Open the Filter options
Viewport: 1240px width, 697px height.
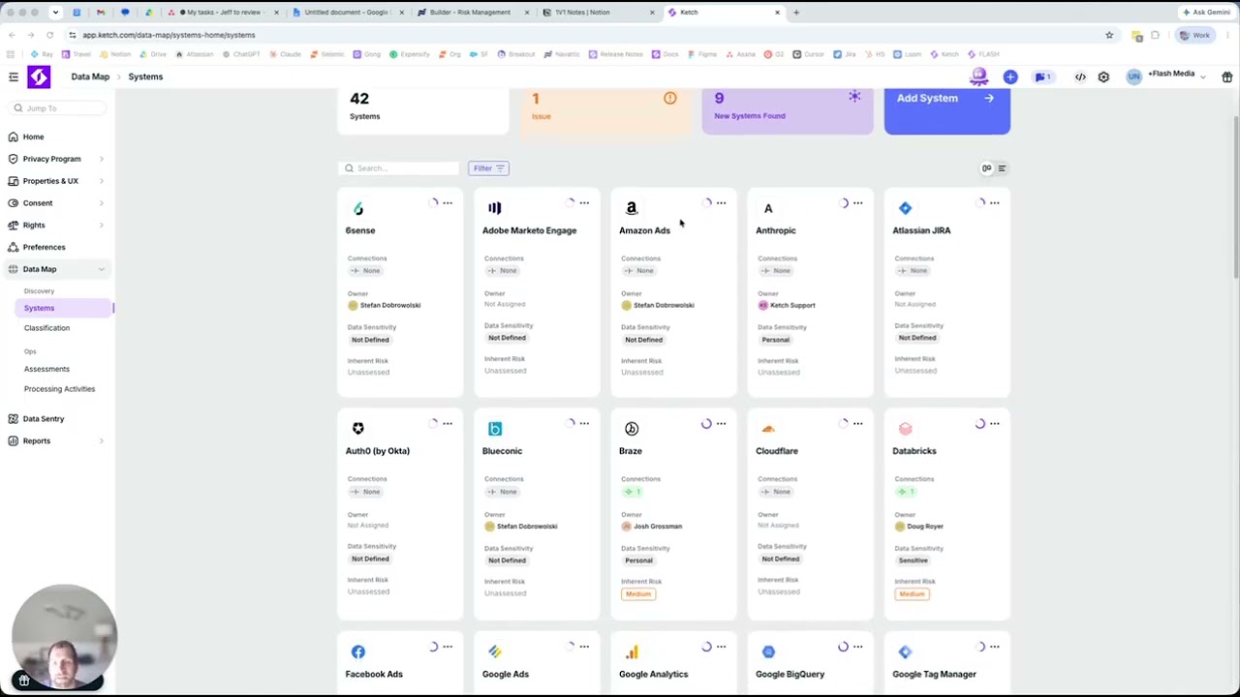click(x=489, y=168)
